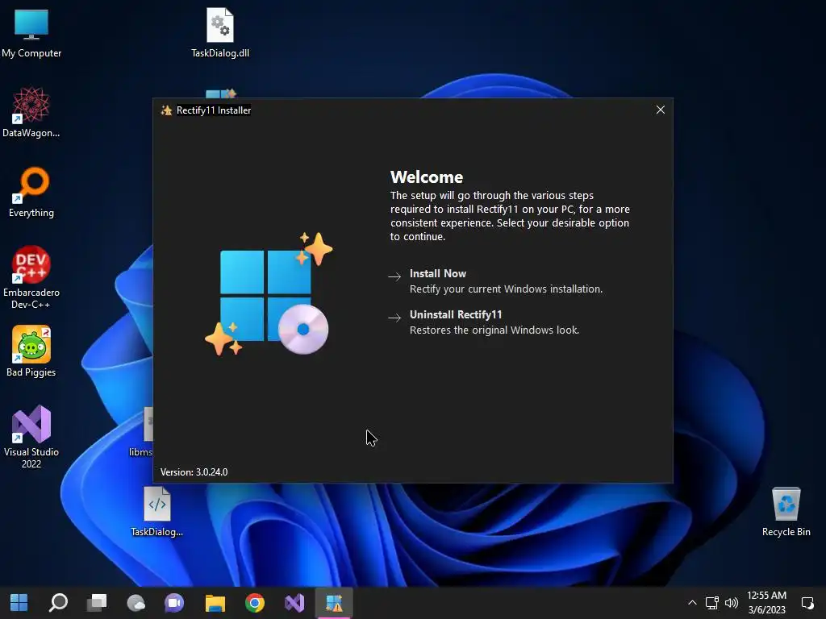Click Rectify11 Installer taskbar button
The width and height of the screenshot is (826, 619).
click(x=334, y=603)
